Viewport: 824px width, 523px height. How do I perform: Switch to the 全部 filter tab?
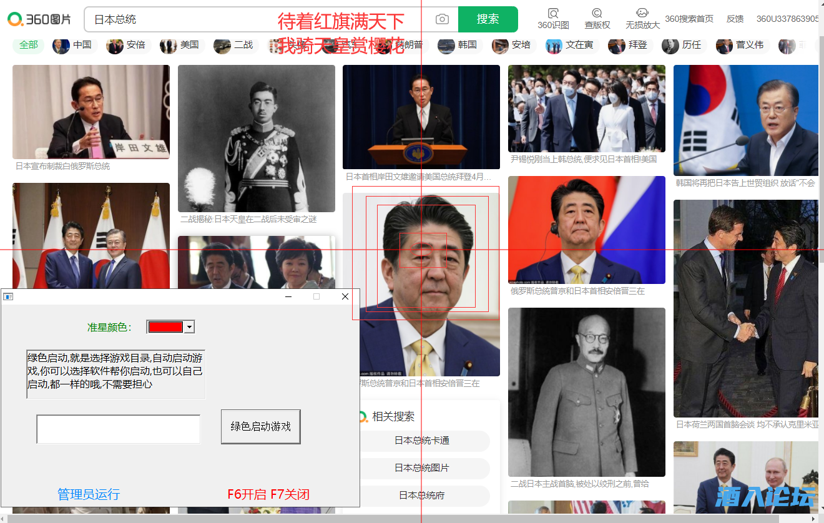click(27, 46)
